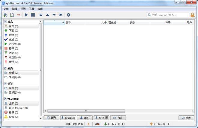Click the pause toolbar icon
The image size is (198, 128).
coord(33,15)
